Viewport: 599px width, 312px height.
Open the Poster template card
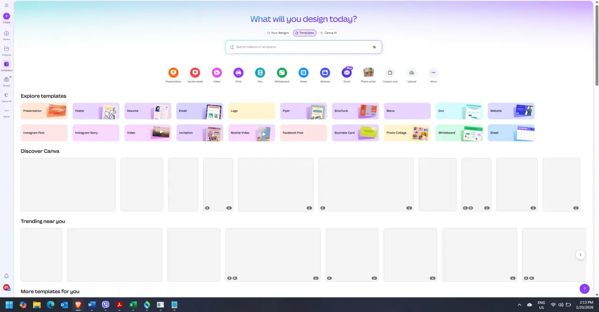[x=96, y=111]
